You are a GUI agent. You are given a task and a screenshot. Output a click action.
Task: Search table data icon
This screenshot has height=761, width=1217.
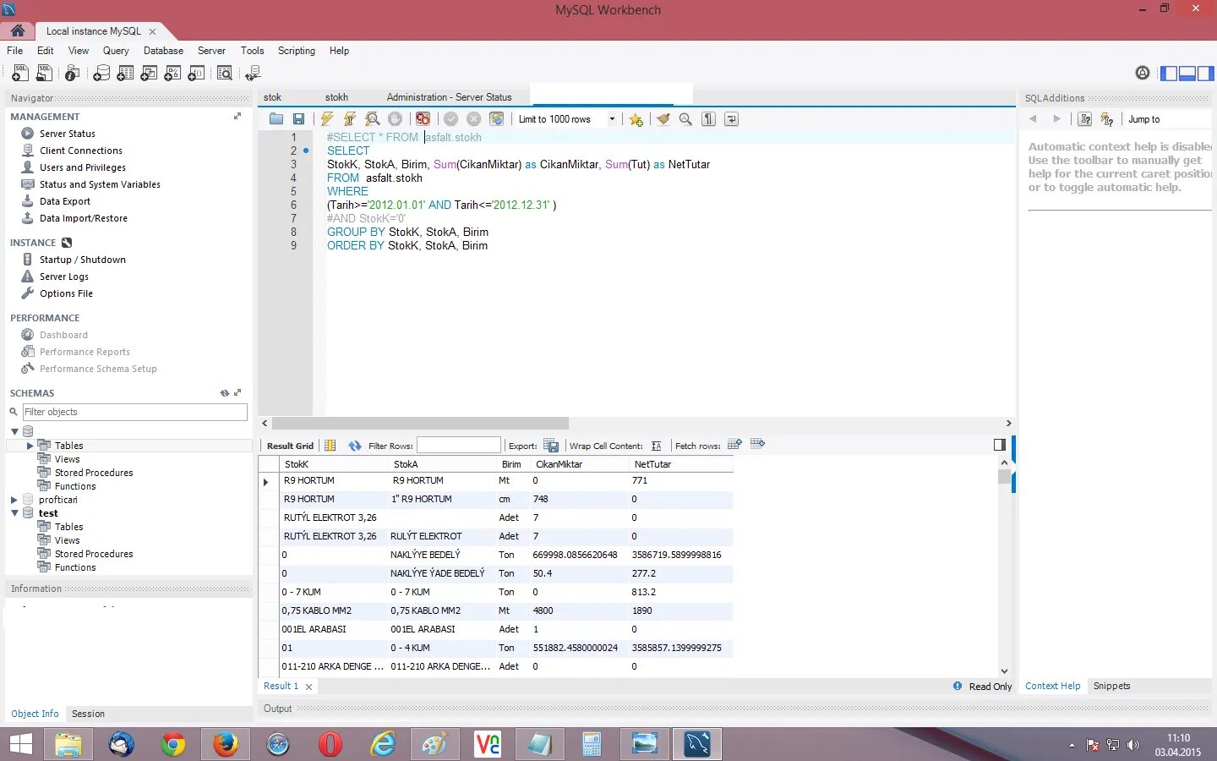pyautogui.click(x=225, y=74)
